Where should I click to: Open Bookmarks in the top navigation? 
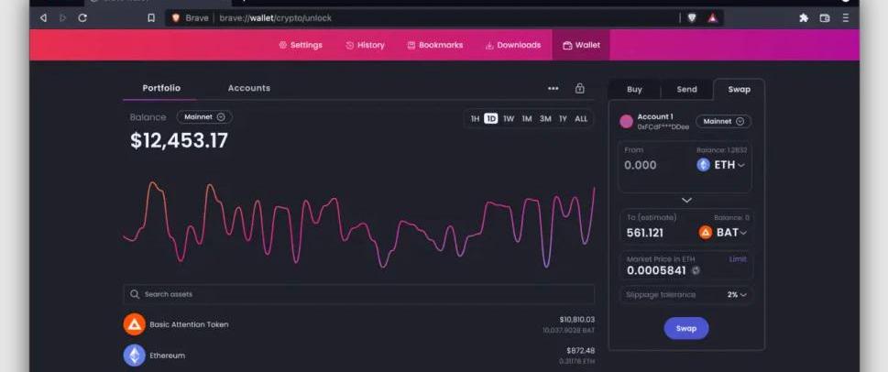(435, 45)
